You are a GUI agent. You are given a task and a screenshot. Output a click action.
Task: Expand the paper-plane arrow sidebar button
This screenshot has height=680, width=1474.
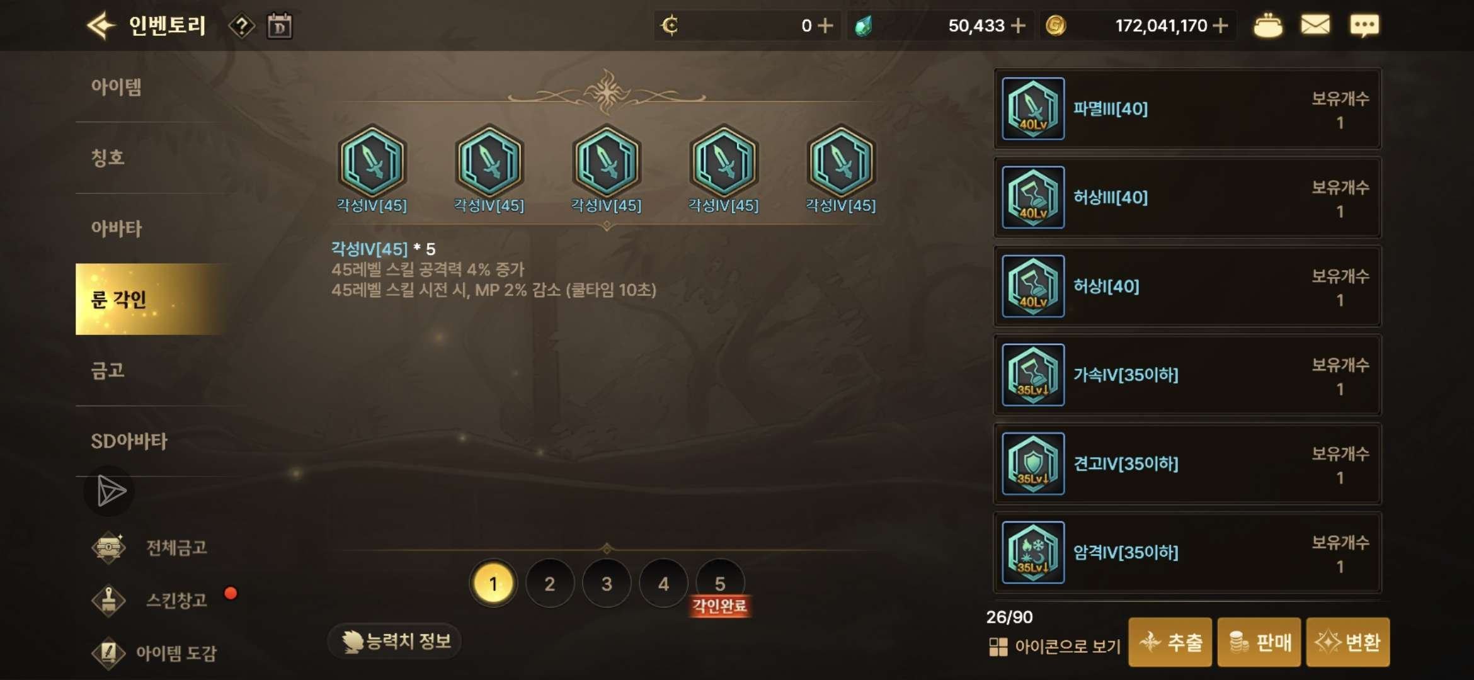(x=110, y=491)
